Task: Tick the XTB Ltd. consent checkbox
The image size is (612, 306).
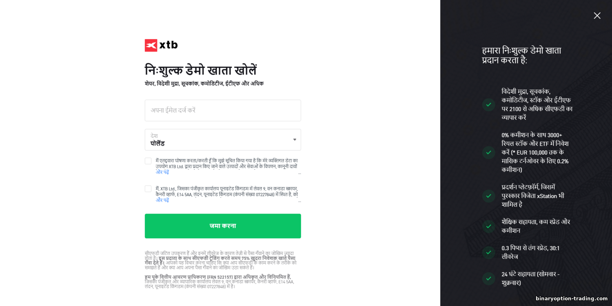Action: coord(148,189)
